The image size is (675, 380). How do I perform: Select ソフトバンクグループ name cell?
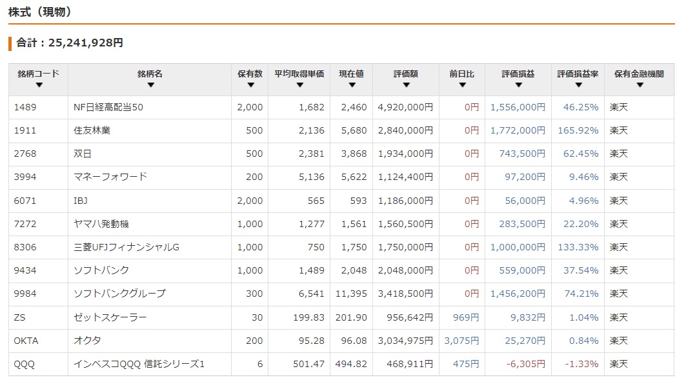[x=149, y=294]
